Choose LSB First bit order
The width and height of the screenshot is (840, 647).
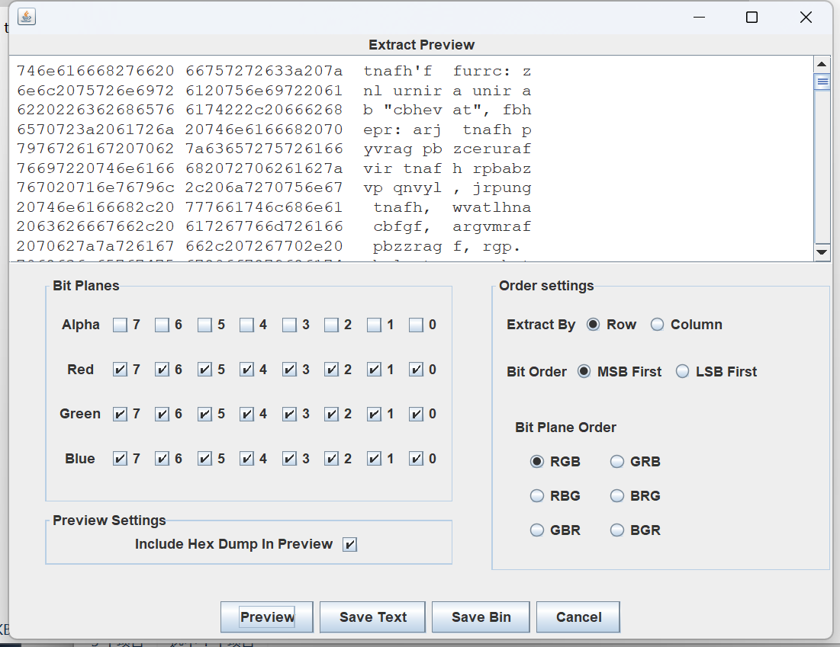pyautogui.click(x=682, y=372)
